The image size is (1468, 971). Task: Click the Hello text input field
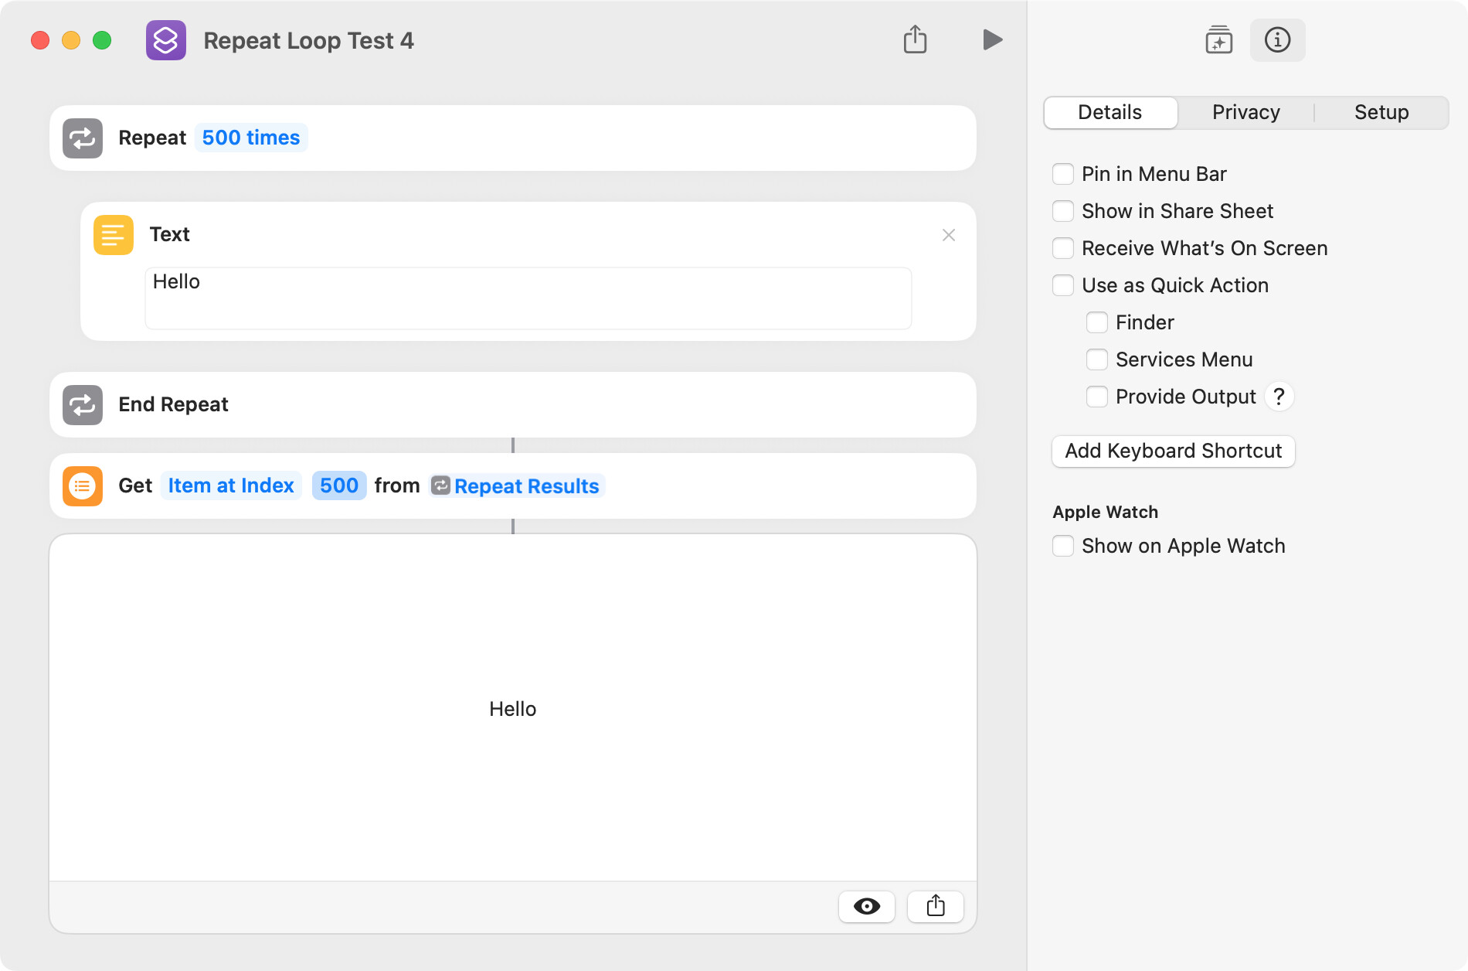(528, 298)
